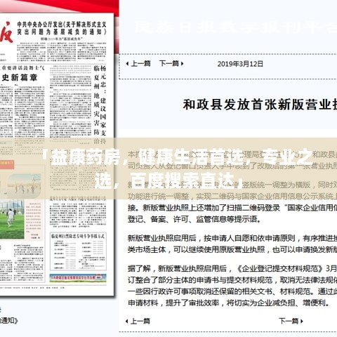
Task: Open the 史新篇章 article on the page preview
Action: pyautogui.click(x=20, y=77)
